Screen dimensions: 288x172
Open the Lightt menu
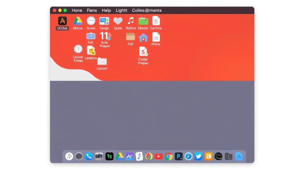121,10
